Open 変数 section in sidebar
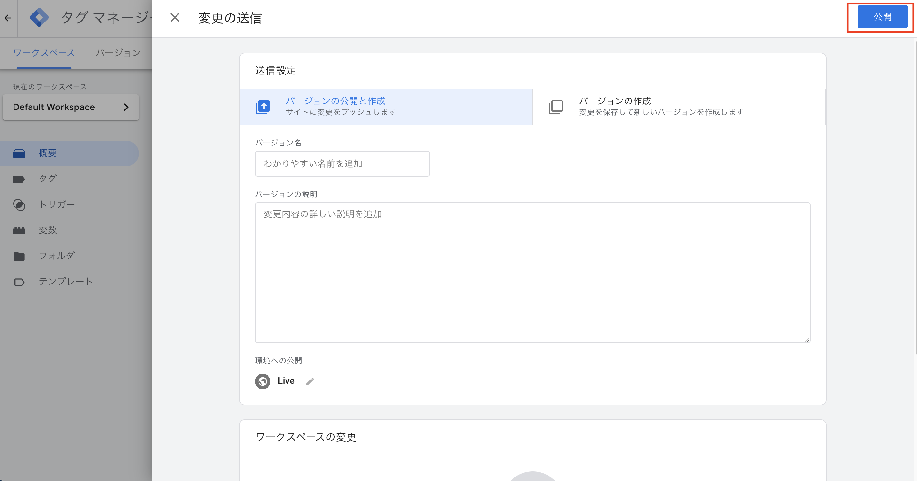The width and height of the screenshot is (917, 481). [47, 230]
